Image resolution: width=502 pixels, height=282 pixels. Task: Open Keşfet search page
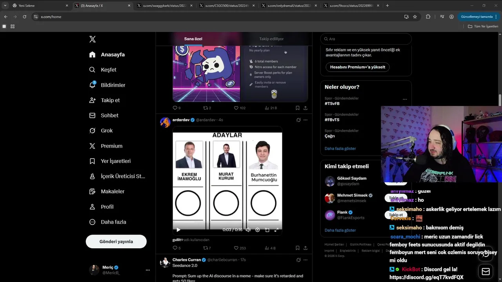pos(103,70)
